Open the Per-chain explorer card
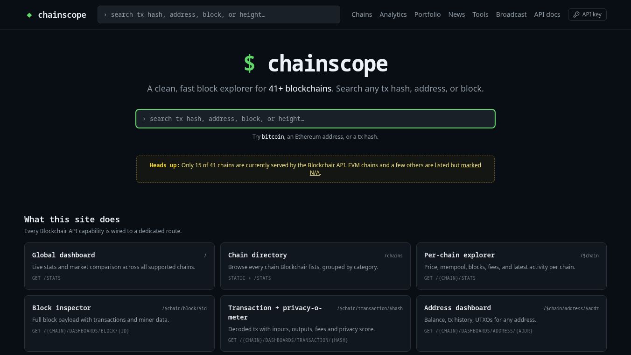The width and height of the screenshot is (631, 355). pos(512,266)
